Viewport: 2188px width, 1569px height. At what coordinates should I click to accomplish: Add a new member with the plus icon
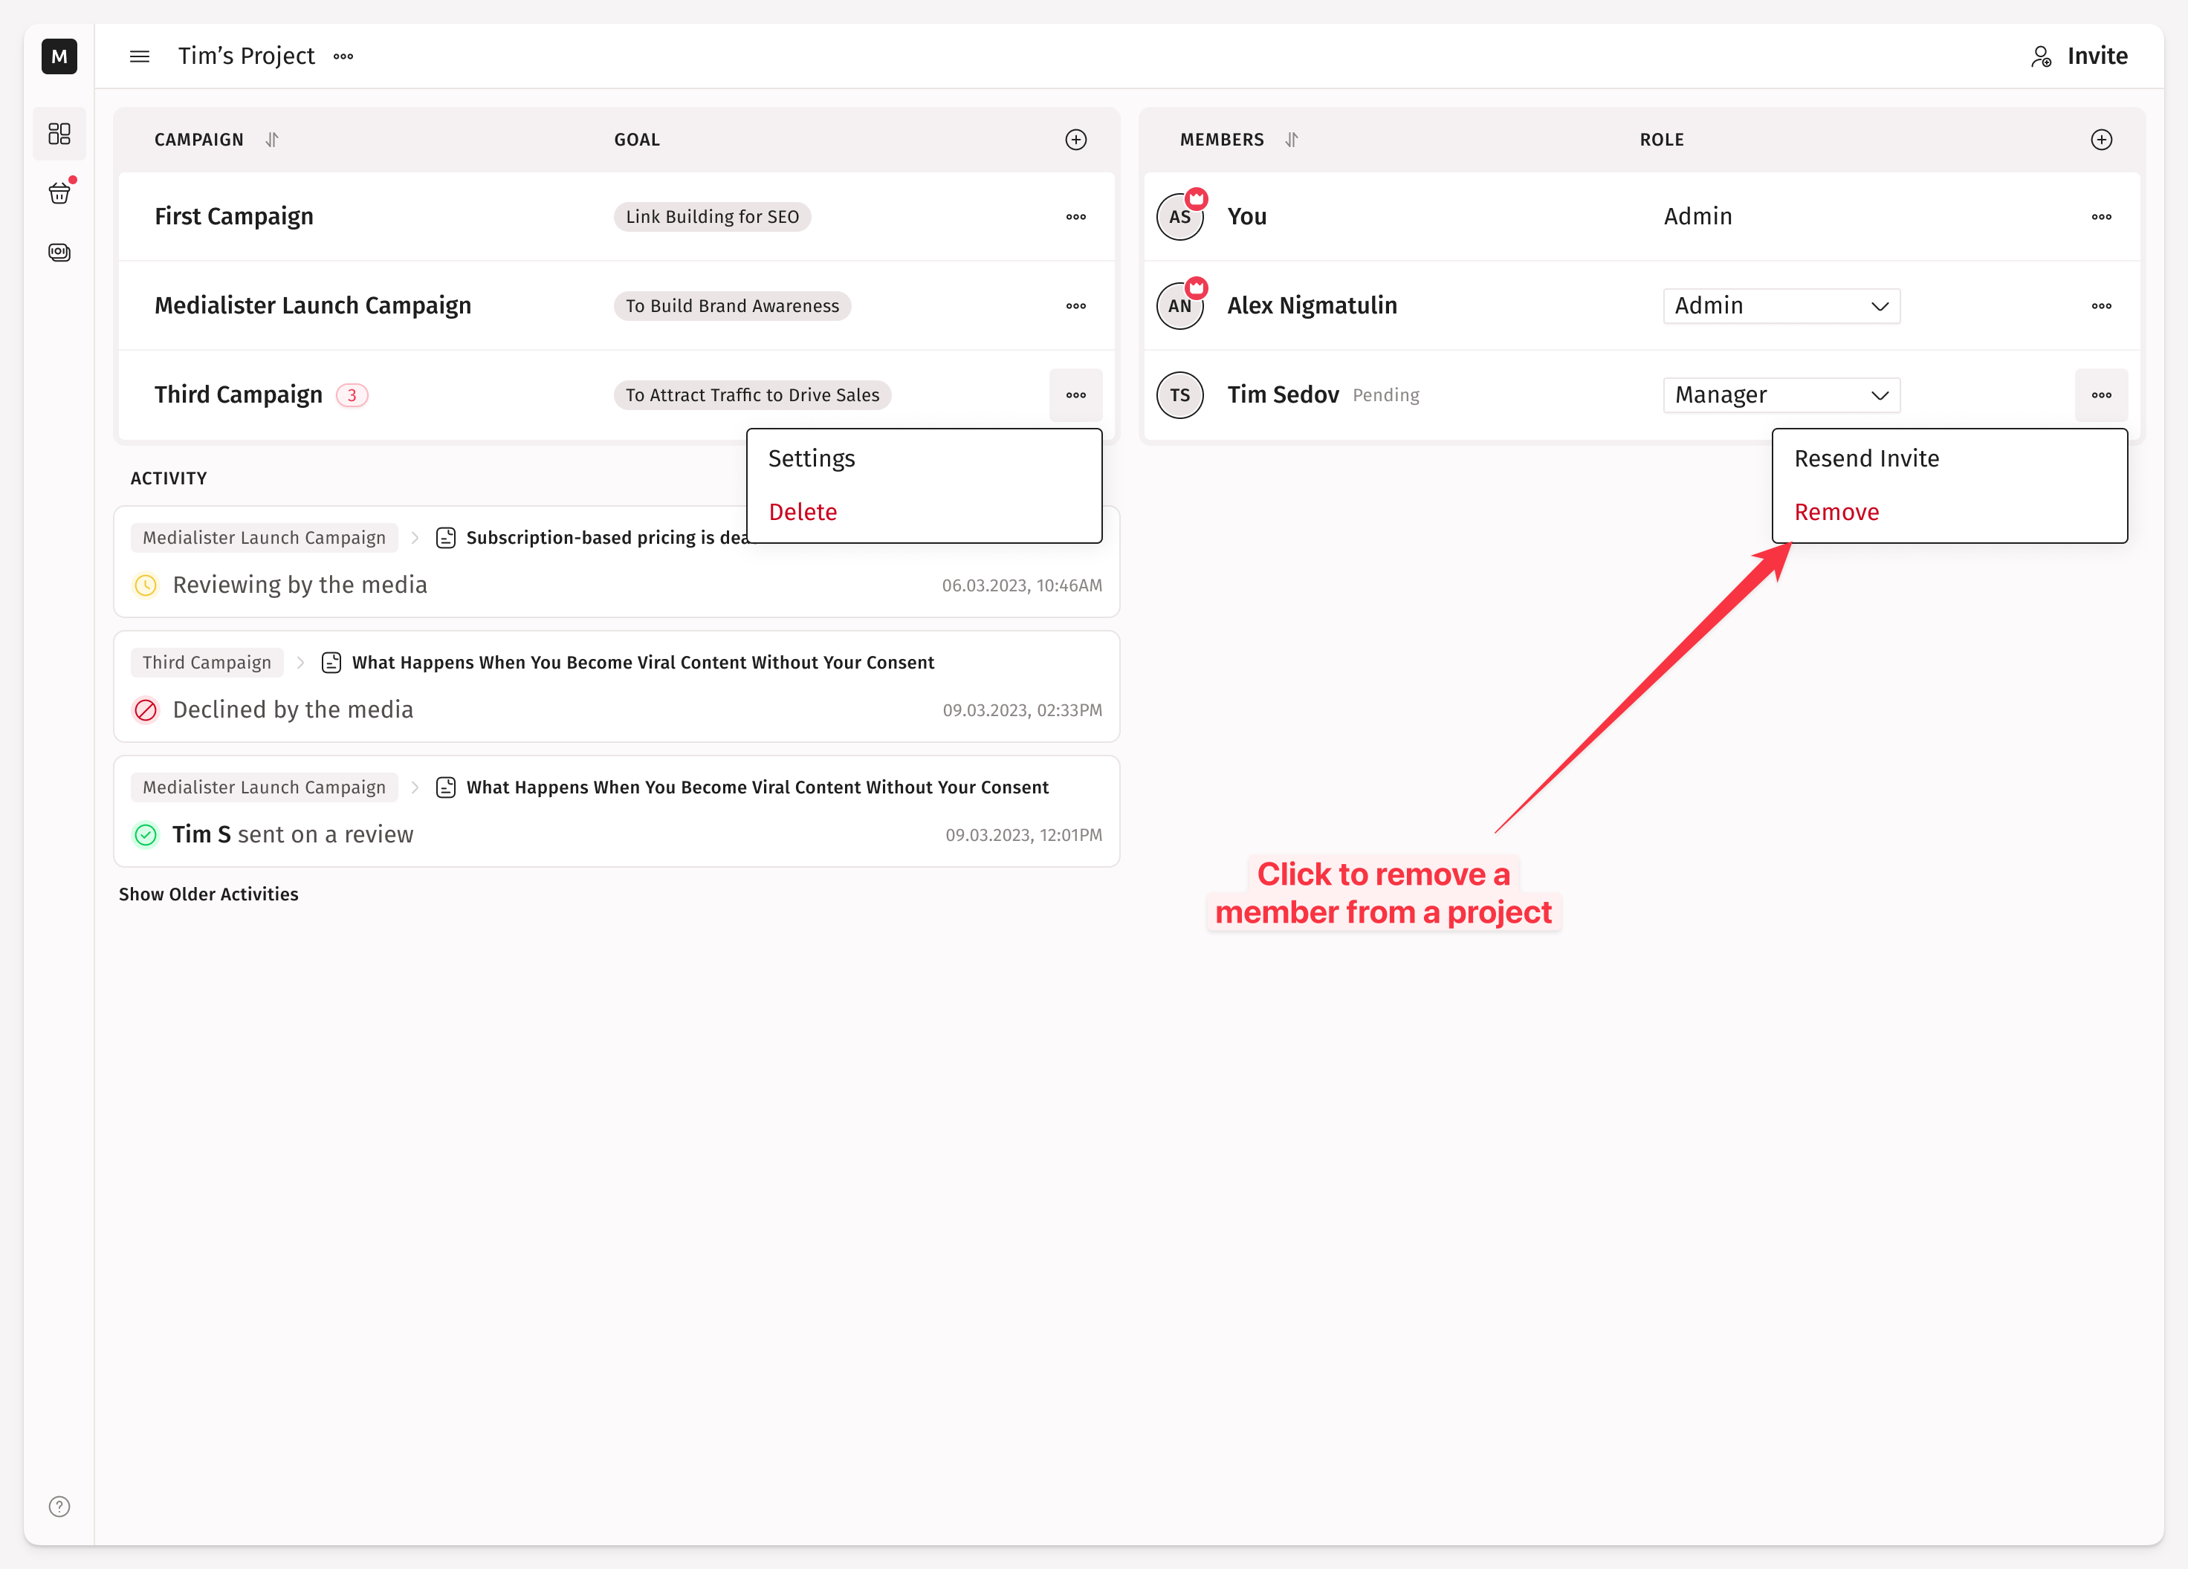click(2101, 140)
